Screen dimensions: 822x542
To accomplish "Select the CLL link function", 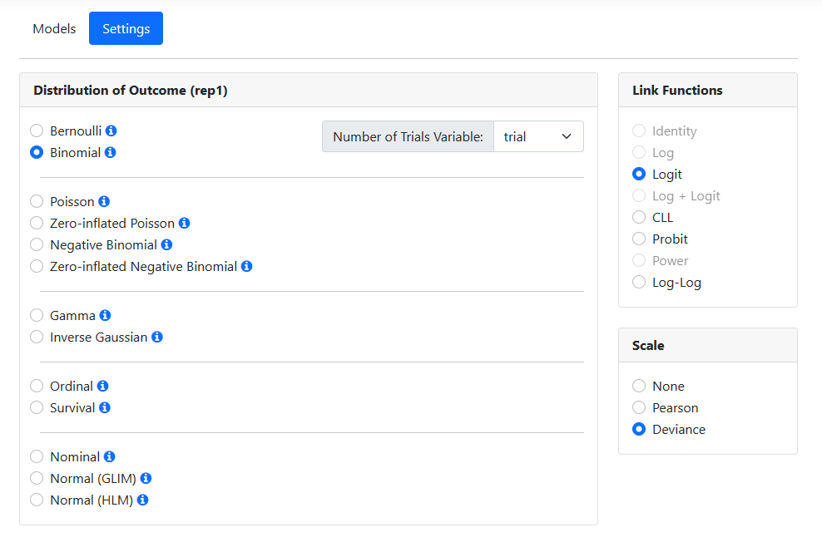I will point(639,218).
